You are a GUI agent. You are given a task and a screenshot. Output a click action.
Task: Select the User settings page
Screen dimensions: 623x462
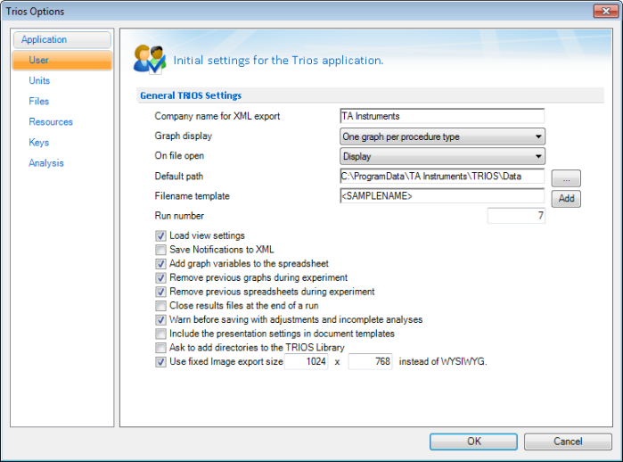(62, 60)
